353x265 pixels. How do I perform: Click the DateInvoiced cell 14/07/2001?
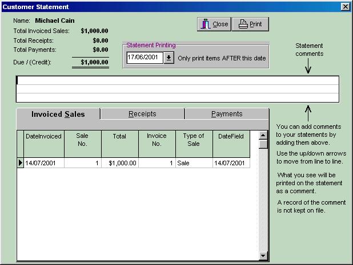[43, 163]
